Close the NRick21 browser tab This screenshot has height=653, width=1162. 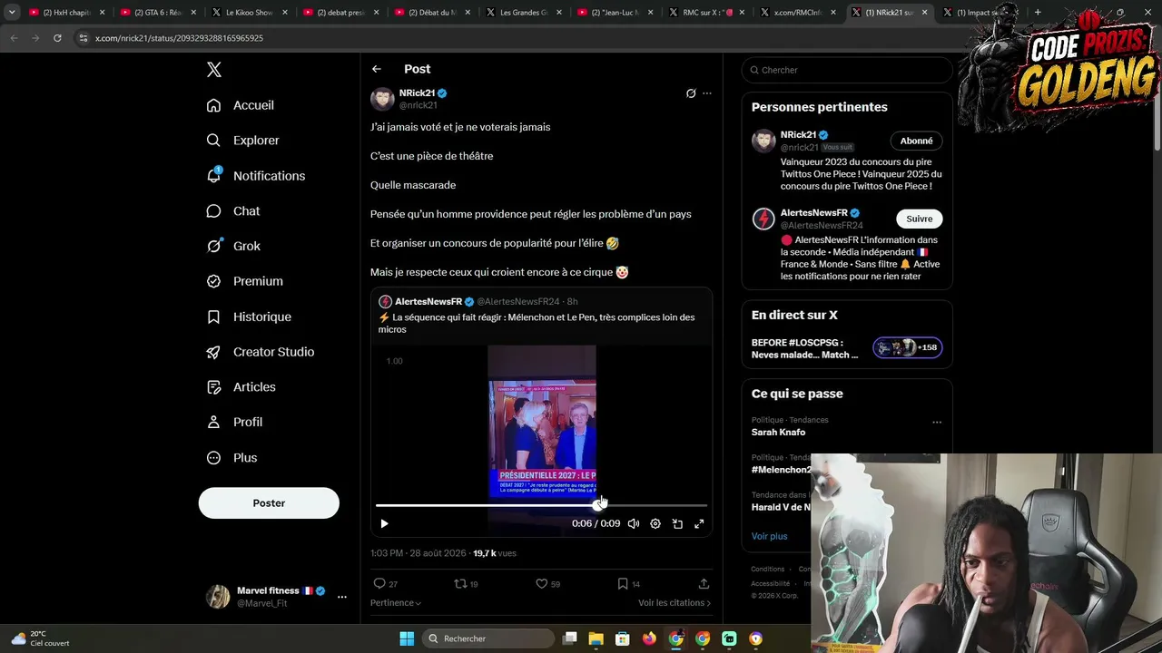coord(924,13)
